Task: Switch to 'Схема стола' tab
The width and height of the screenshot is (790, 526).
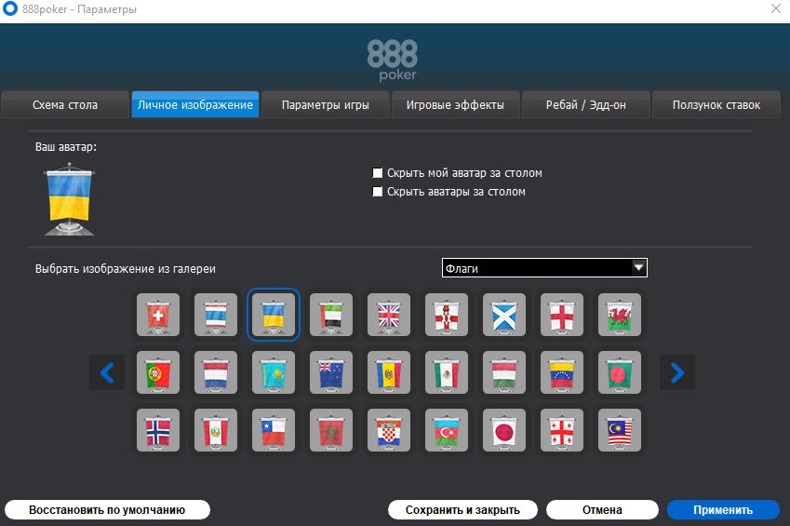Action: pyautogui.click(x=65, y=105)
